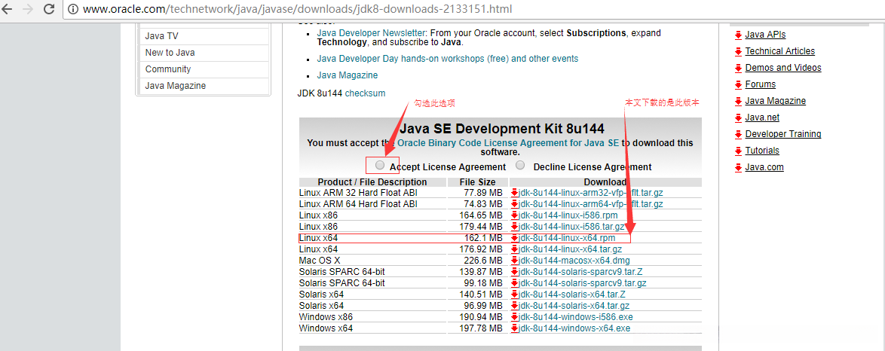Download jdk-8u144-linux-arm32-vfp-hflt.tar.gz
Screen dimensions: 885x351
(x=591, y=193)
